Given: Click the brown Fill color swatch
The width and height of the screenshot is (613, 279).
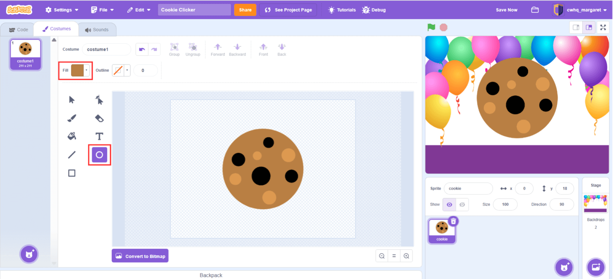Looking at the screenshot, I should [77, 71].
